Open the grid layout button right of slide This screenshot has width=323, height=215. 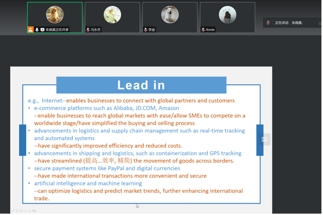(x=264, y=139)
